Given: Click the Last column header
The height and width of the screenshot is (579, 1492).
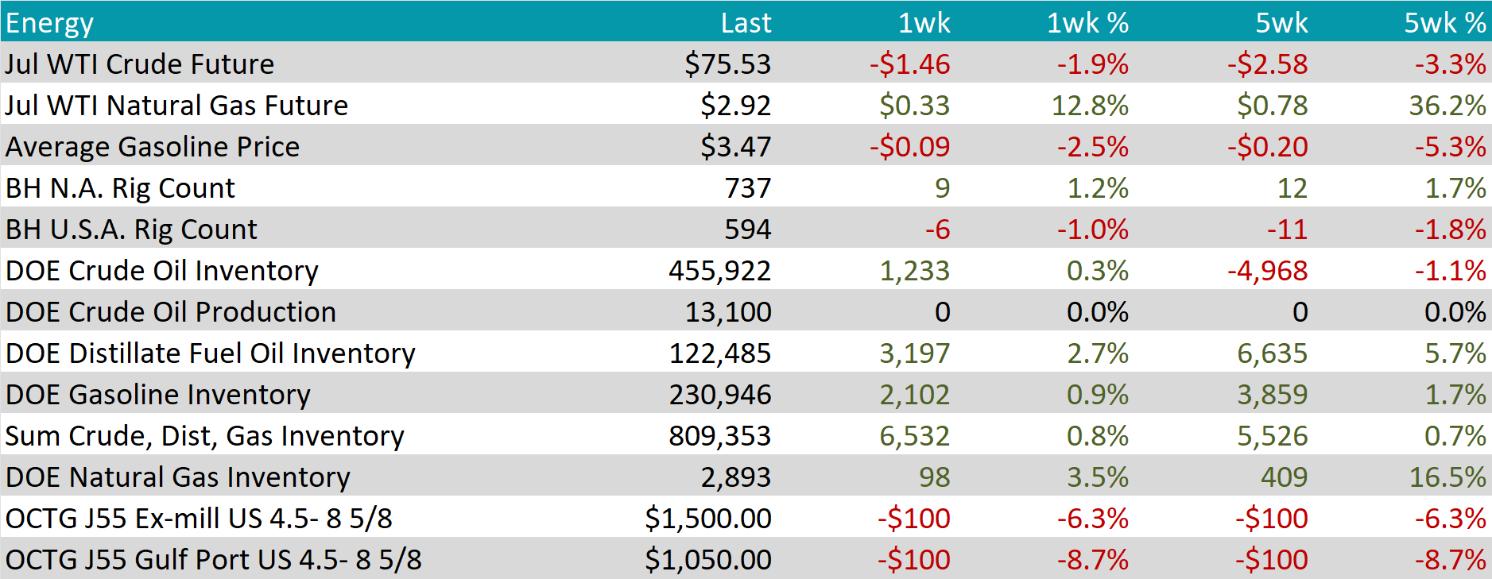Looking at the screenshot, I should click(745, 23).
